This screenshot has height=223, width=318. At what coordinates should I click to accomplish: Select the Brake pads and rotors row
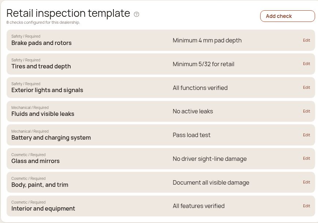[x=161, y=40]
